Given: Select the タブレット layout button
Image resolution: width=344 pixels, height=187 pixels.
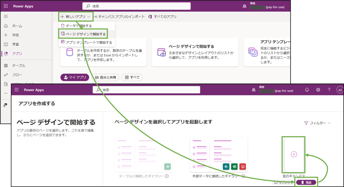Looking at the screenshot, I should pos(283,182).
